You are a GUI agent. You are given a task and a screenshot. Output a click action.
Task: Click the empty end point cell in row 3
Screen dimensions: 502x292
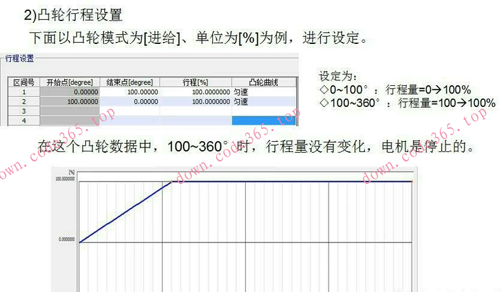pos(130,111)
